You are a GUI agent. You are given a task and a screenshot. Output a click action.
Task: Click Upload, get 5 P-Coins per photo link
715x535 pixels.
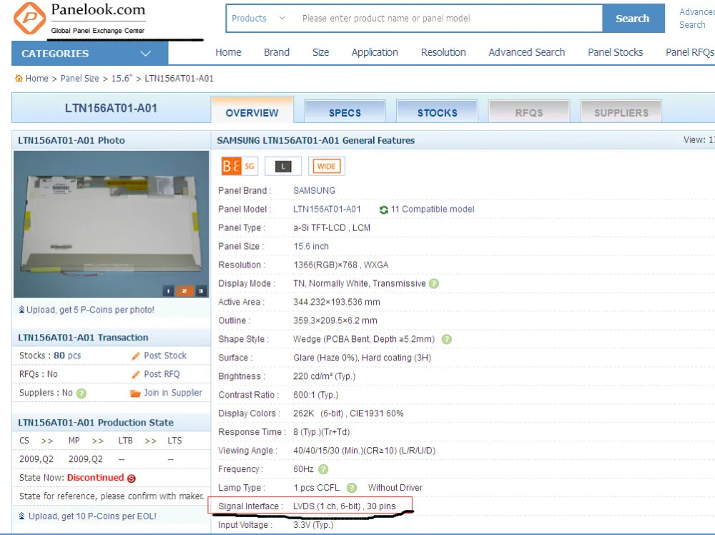(x=90, y=310)
